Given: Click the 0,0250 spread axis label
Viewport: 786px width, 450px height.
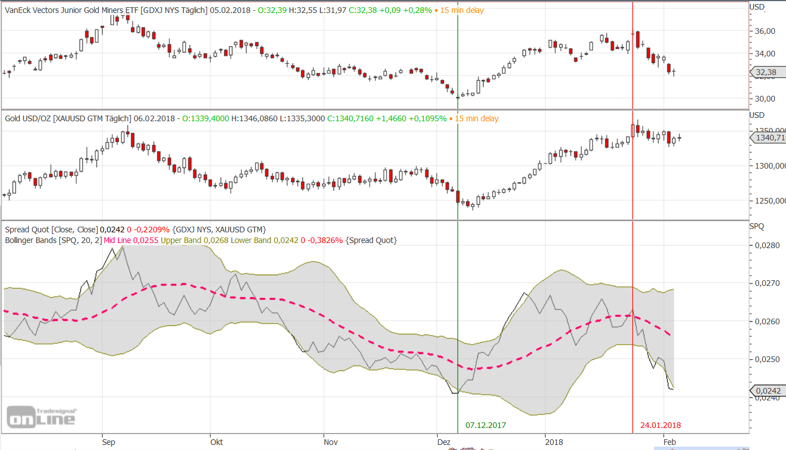Looking at the screenshot, I should pyautogui.click(x=767, y=359).
